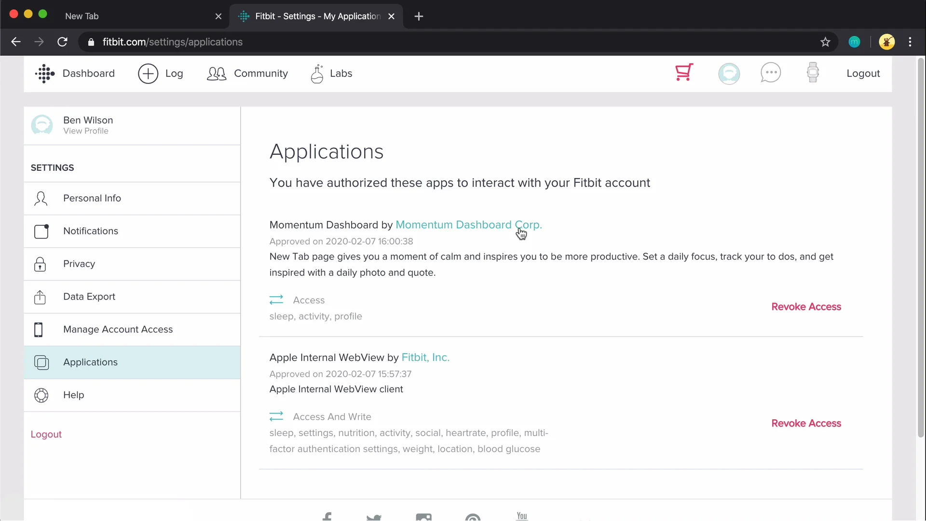Open the shopping cart icon

click(684, 73)
